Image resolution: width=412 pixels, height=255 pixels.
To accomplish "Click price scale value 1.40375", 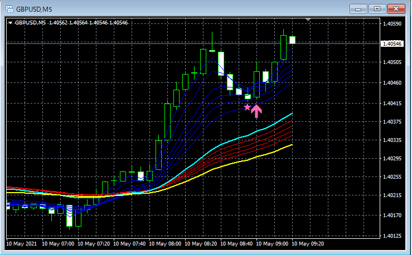I will point(392,122).
